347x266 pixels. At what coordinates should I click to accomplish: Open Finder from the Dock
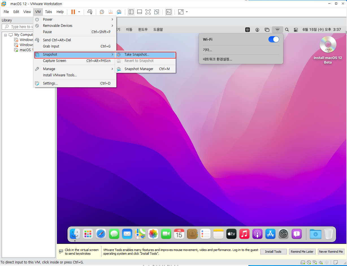(75, 234)
